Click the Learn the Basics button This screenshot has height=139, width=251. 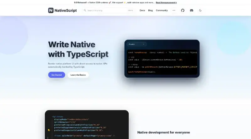tap(78, 75)
